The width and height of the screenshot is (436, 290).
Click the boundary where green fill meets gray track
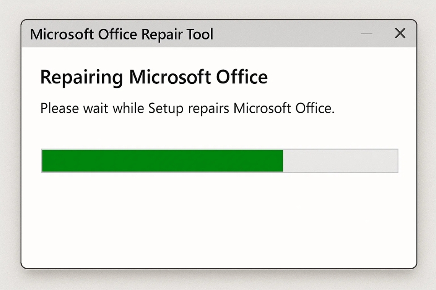283,160
